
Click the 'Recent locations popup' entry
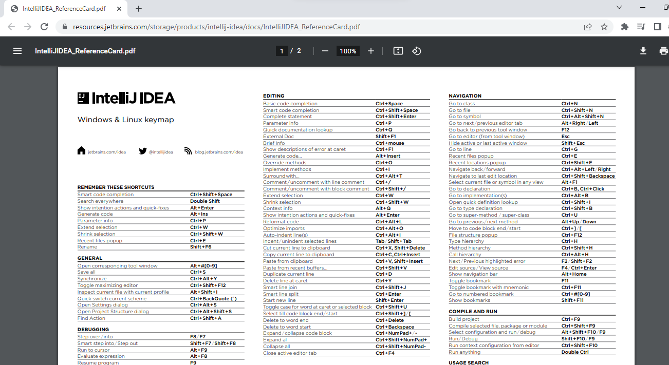pos(477,163)
